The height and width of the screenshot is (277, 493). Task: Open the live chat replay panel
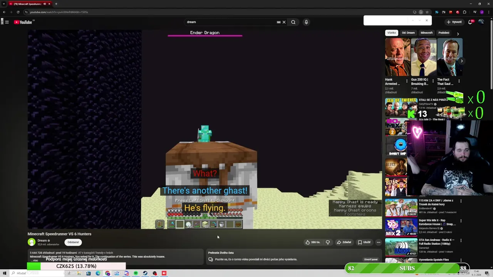pyautogui.click(x=371, y=259)
